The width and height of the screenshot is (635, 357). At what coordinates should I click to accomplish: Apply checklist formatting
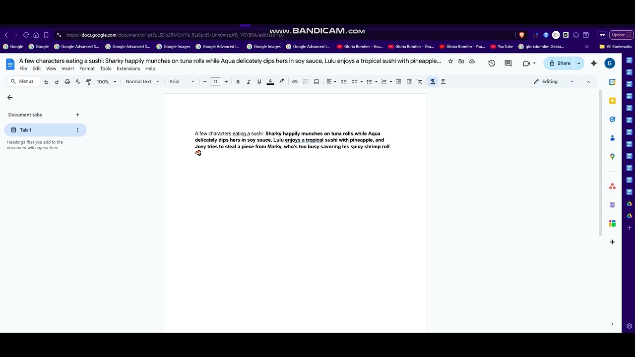[354, 82]
